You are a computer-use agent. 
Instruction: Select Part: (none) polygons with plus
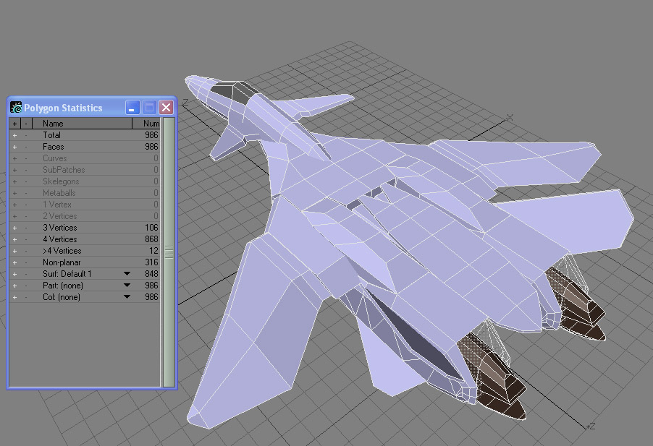pyautogui.click(x=14, y=286)
